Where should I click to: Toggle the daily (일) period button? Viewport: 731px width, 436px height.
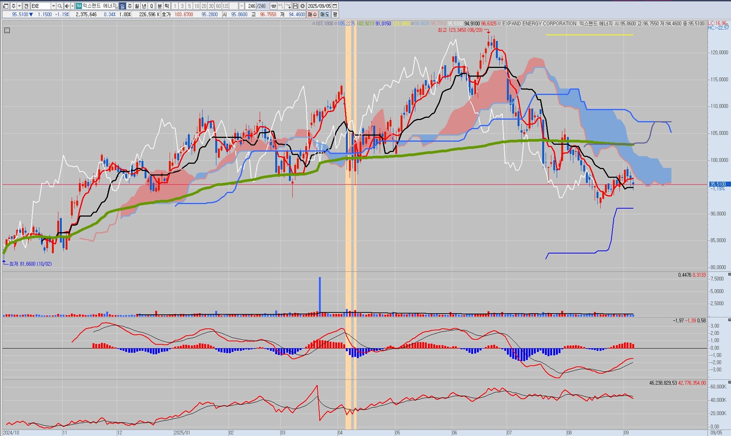(122, 6)
